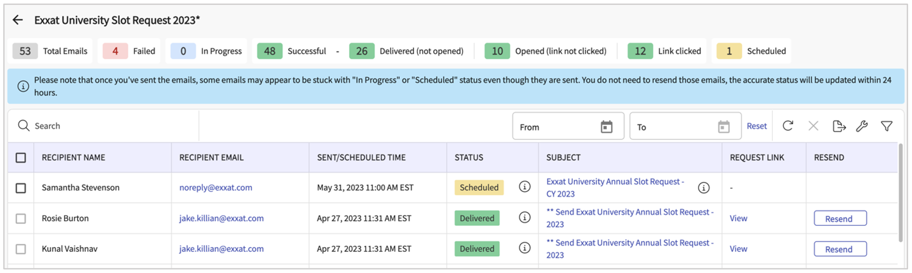Filter by the 1 Scheduled tile

tap(751, 51)
